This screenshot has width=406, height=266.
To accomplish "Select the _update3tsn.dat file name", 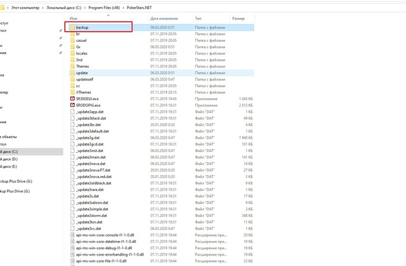I will click(89, 222).
